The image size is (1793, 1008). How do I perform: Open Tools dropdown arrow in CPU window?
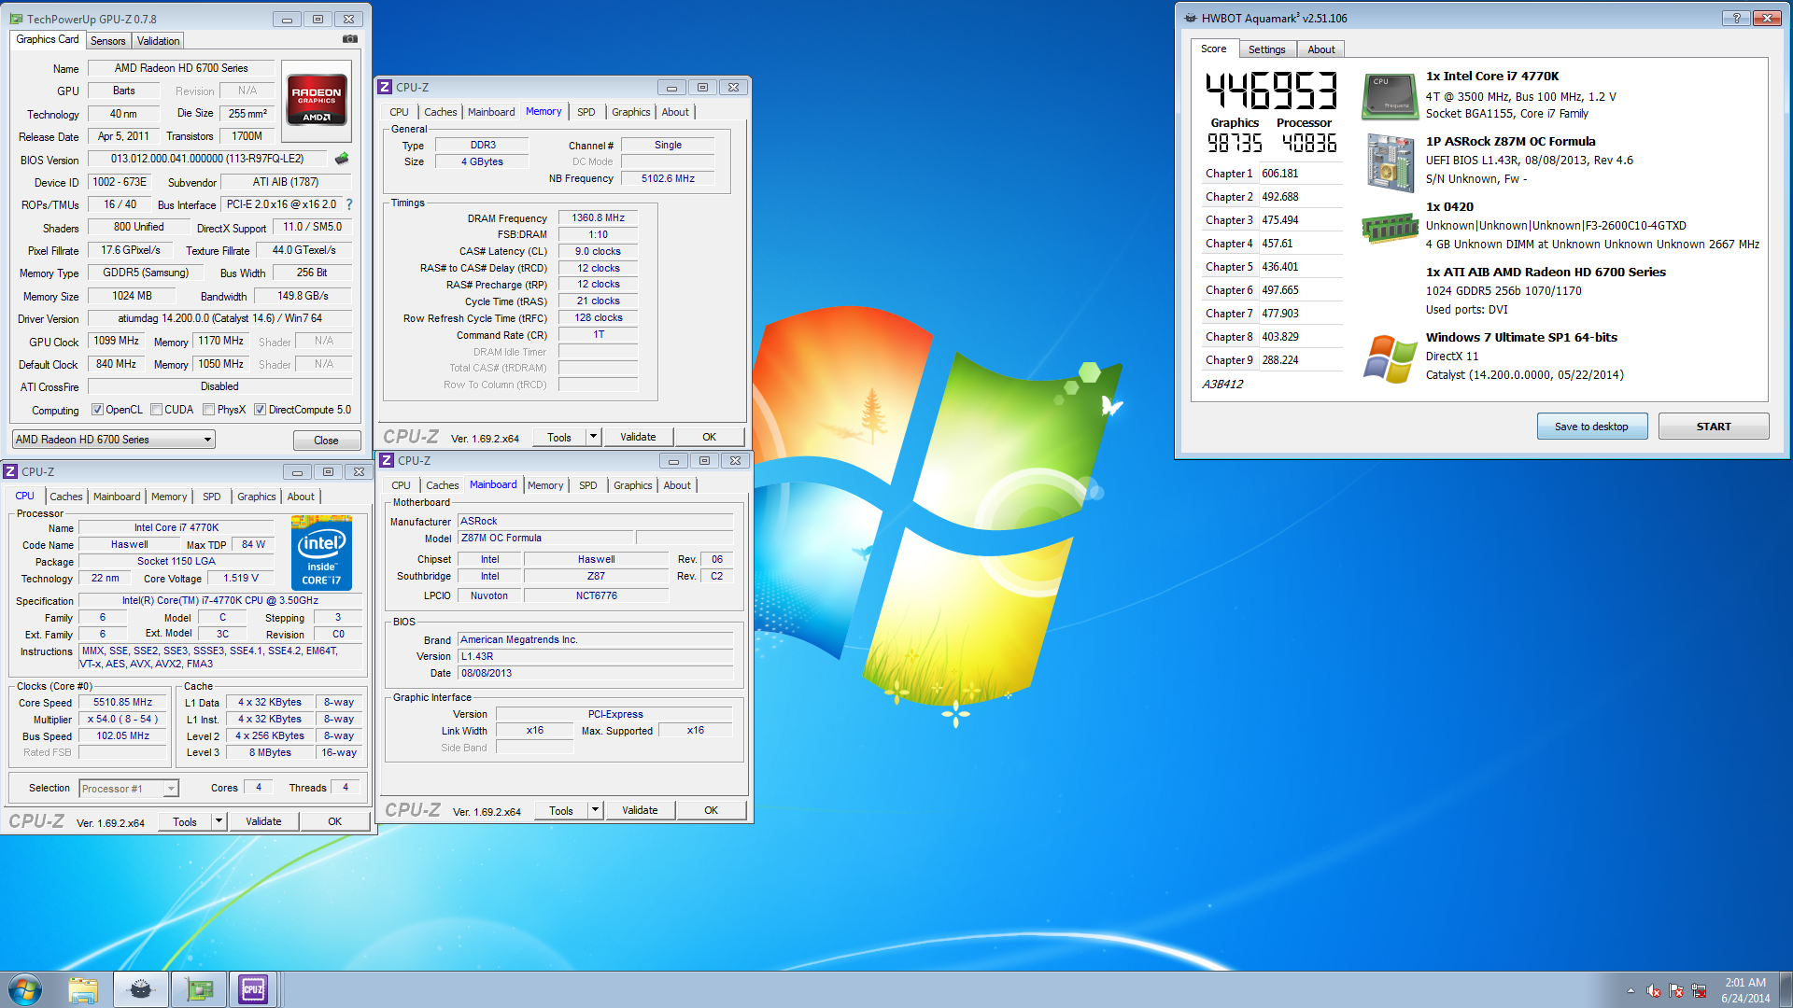[219, 821]
